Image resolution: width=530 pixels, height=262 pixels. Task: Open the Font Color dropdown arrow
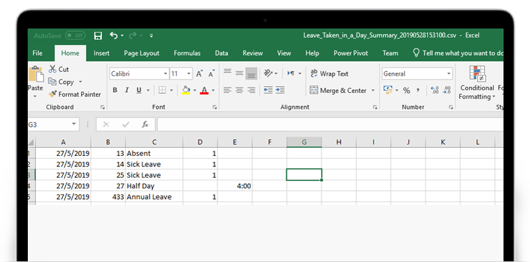(213, 90)
